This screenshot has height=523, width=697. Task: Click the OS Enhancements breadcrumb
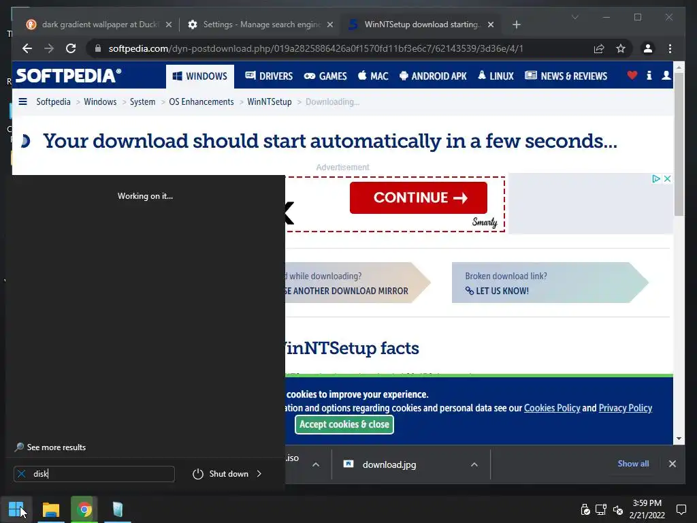(201, 102)
